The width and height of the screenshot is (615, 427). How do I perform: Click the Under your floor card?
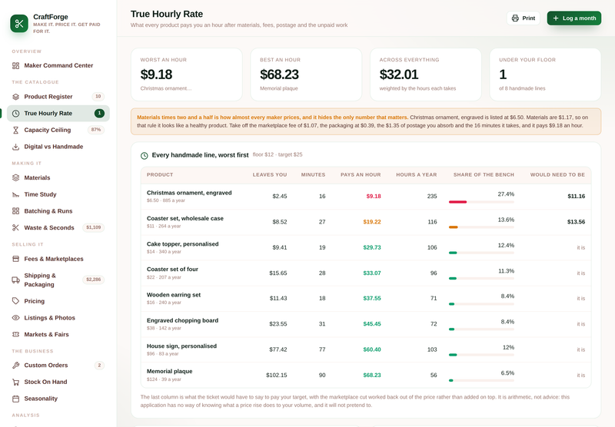click(x=545, y=74)
